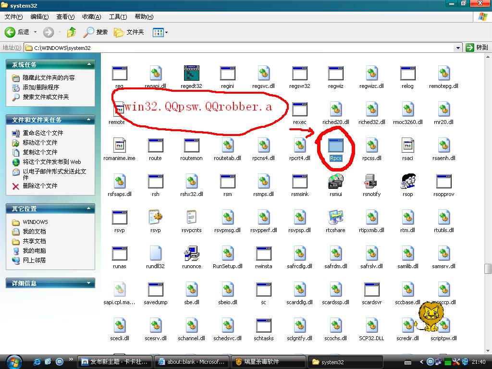This screenshot has width=492, height=369.
Task: Click the Back (后退) toolbar button
Action: coord(17,32)
